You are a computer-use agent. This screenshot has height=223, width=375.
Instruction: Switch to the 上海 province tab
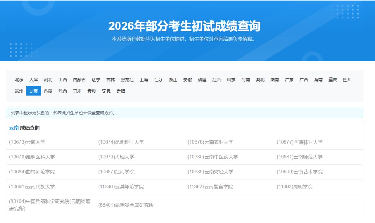click(144, 80)
